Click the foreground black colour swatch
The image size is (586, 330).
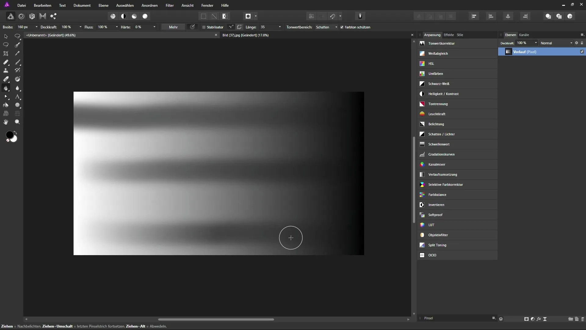tap(9, 135)
